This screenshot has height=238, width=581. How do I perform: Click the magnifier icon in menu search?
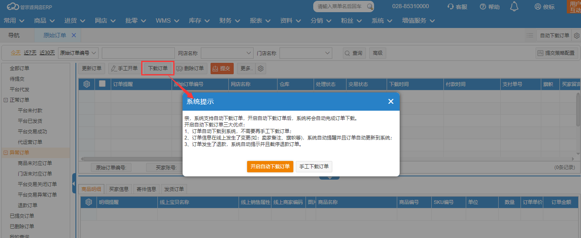[369, 6]
